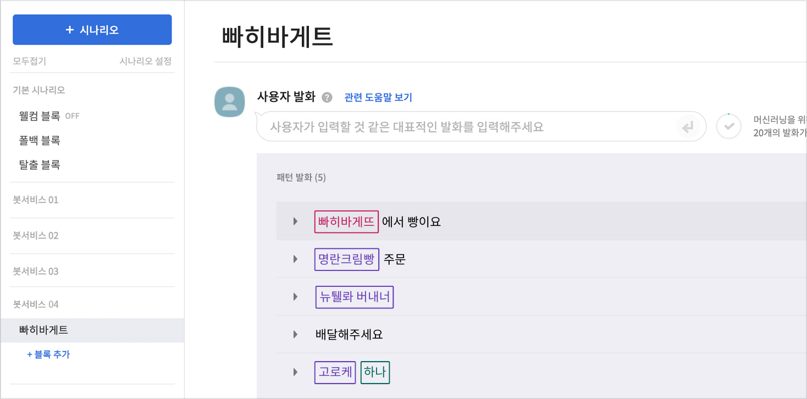Click the machine learning checkmark circle icon
807x399 pixels.
pyautogui.click(x=729, y=127)
